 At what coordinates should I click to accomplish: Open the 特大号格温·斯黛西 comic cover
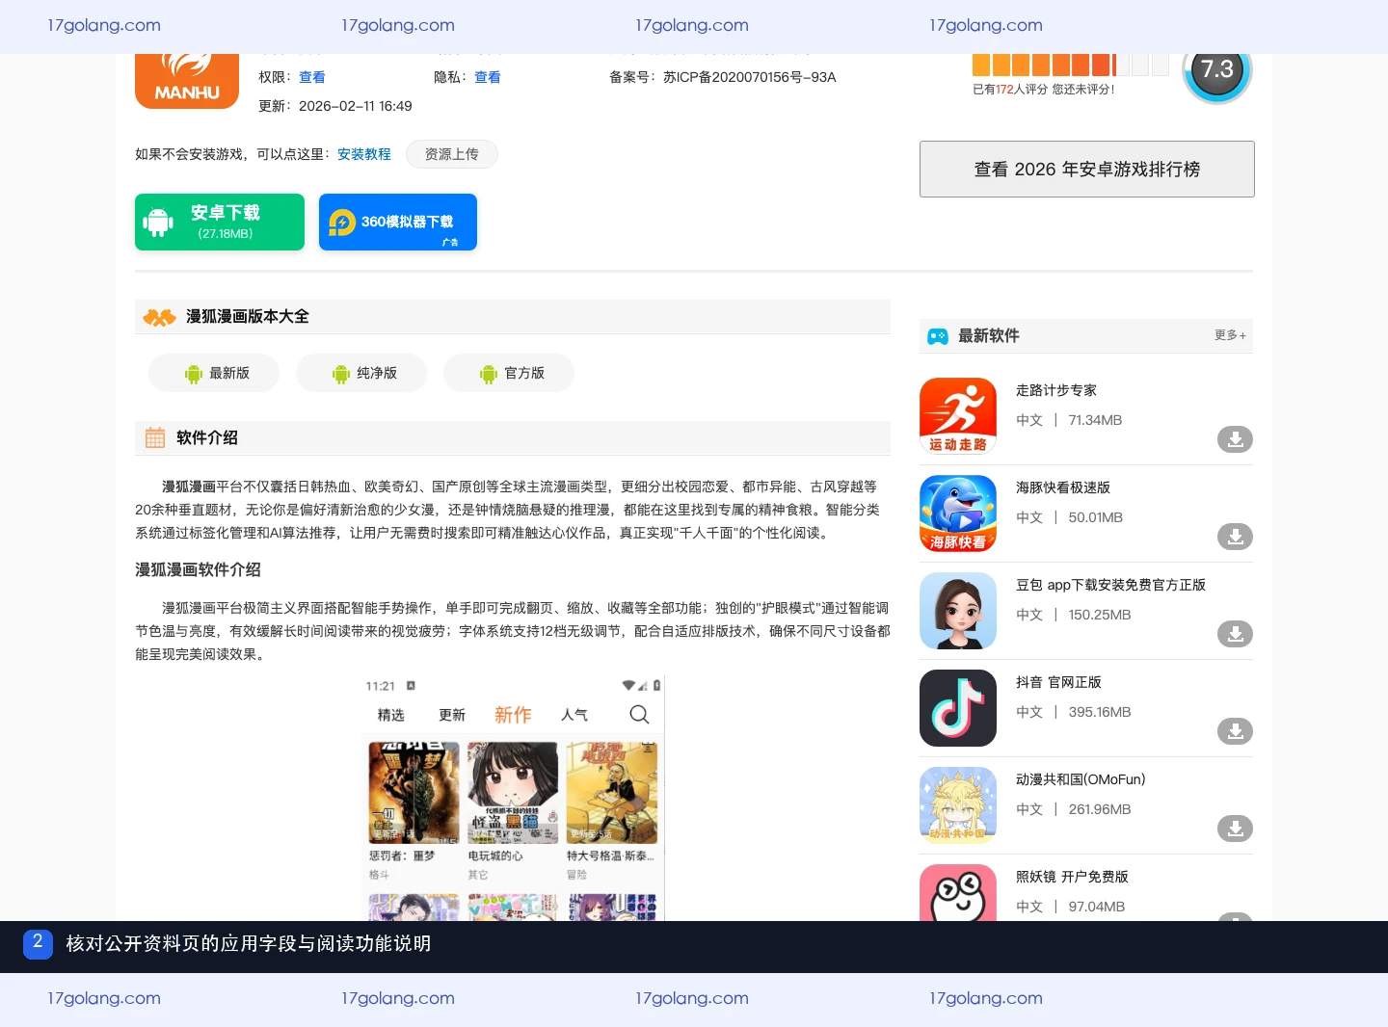tap(612, 793)
